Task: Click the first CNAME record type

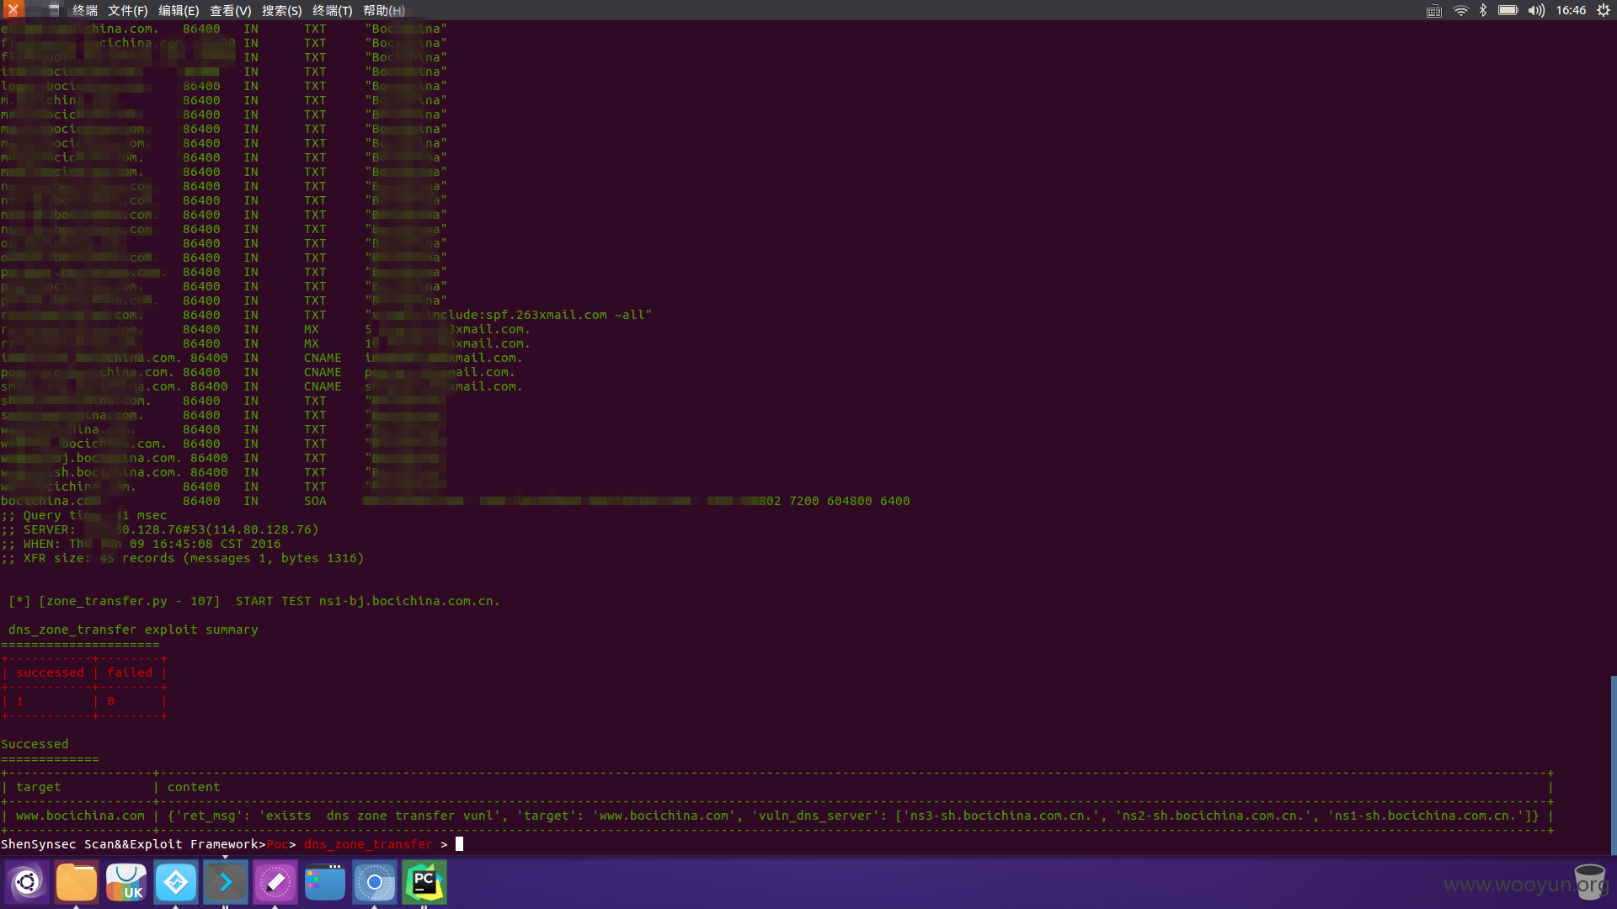Action: click(323, 357)
